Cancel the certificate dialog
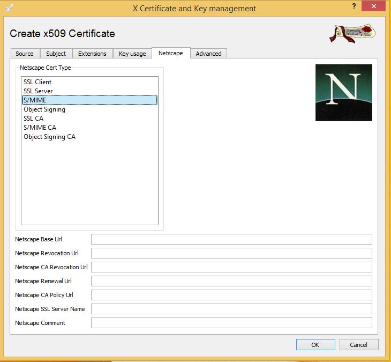 359,345
